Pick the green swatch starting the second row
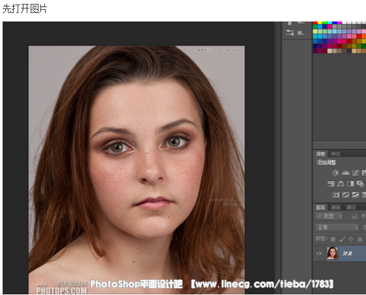This screenshot has width=366, height=295. [315, 27]
